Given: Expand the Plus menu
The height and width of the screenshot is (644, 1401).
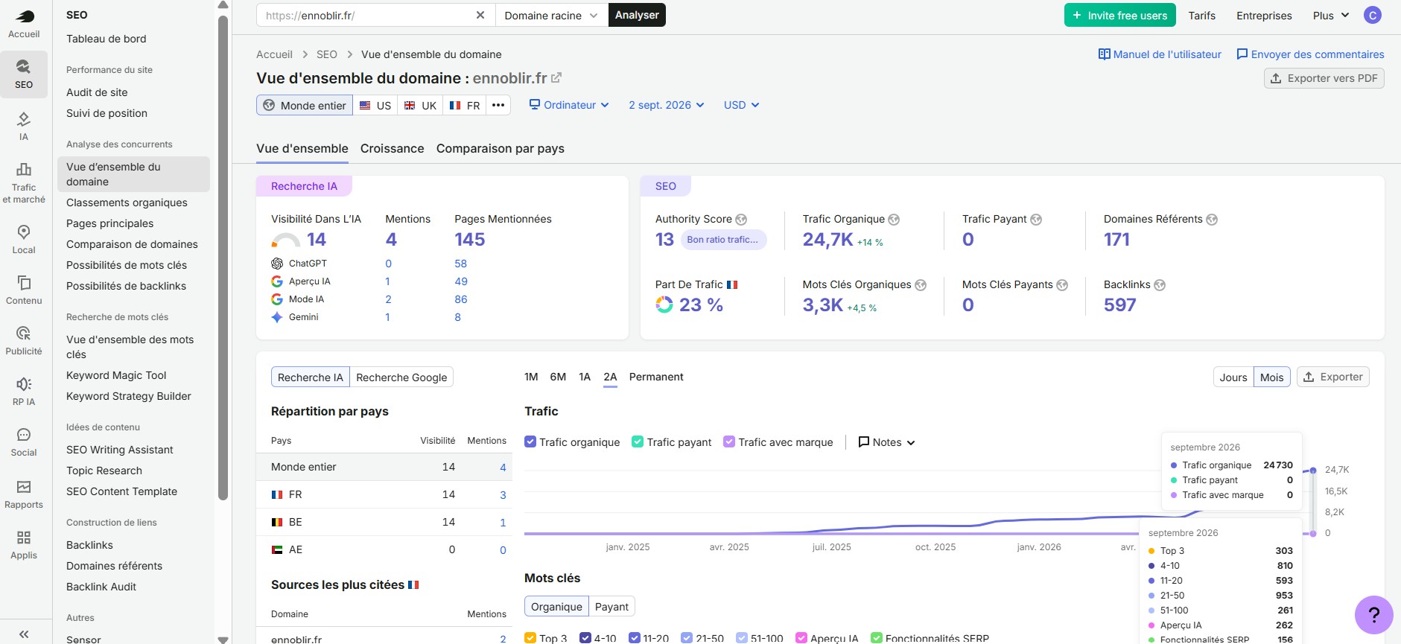Looking at the screenshot, I should [1331, 16].
